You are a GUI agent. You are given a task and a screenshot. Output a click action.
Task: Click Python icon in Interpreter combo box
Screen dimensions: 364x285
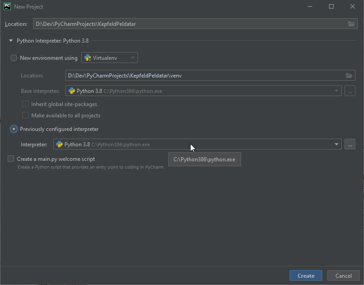point(59,145)
